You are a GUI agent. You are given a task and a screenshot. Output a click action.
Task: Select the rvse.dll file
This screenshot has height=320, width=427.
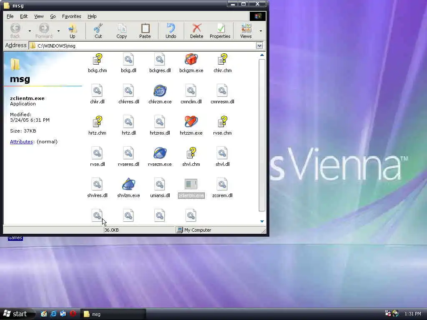pos(97,157)
